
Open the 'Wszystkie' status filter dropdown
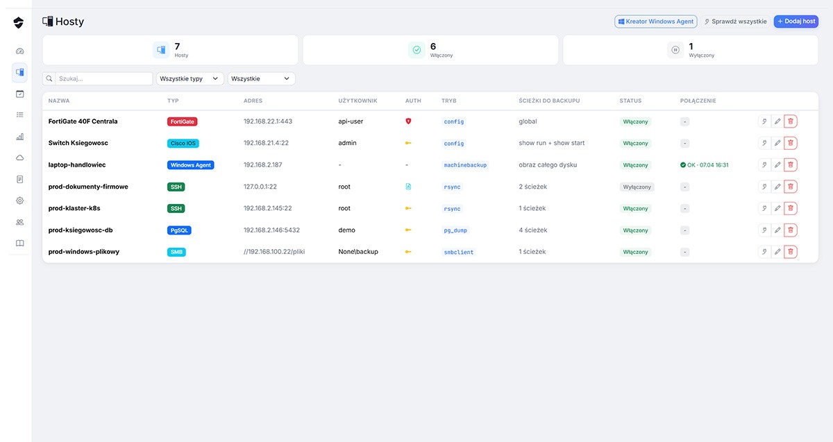coord(261,79)
